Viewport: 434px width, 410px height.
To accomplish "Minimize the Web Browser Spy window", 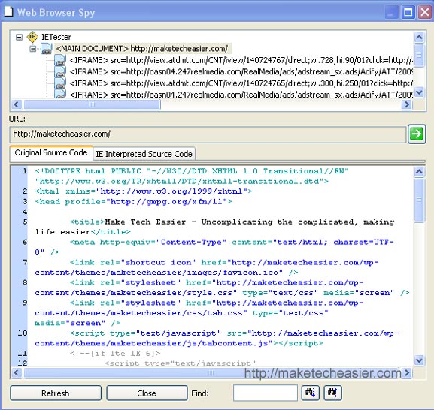I will coord(391,12).
